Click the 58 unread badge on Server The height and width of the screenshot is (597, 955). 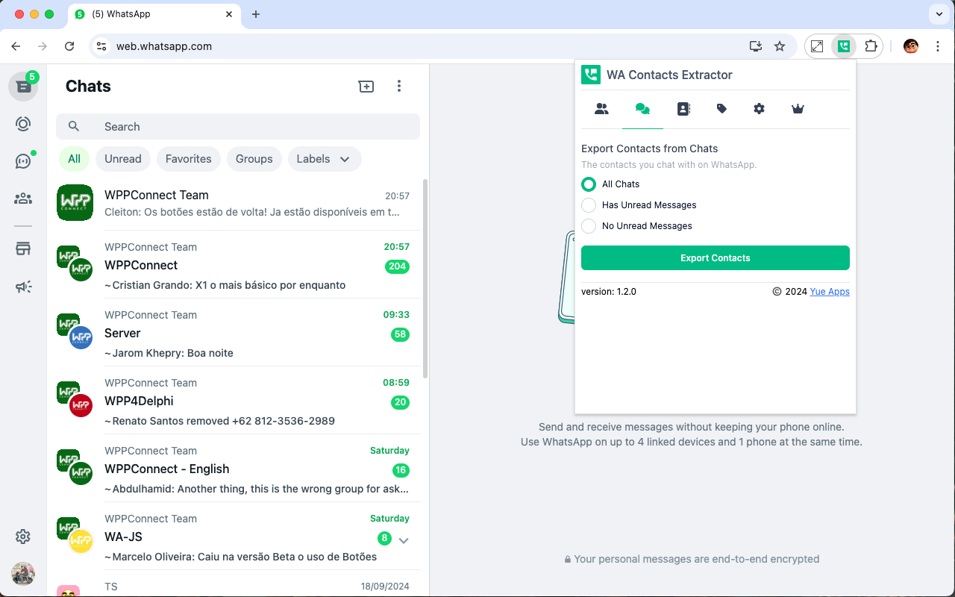pyautogui.click(x=400, y=334)
